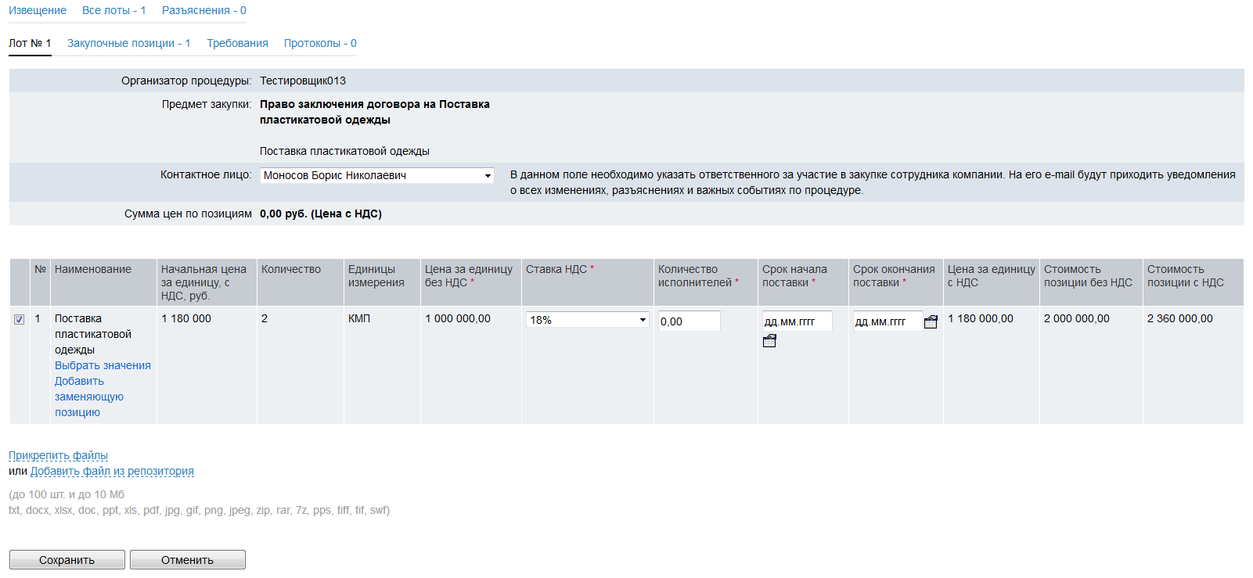Click Добавить заменяющую позицию link
Image resolution: width=1253 pixels, height=578 pixels.
pos(88,397)
